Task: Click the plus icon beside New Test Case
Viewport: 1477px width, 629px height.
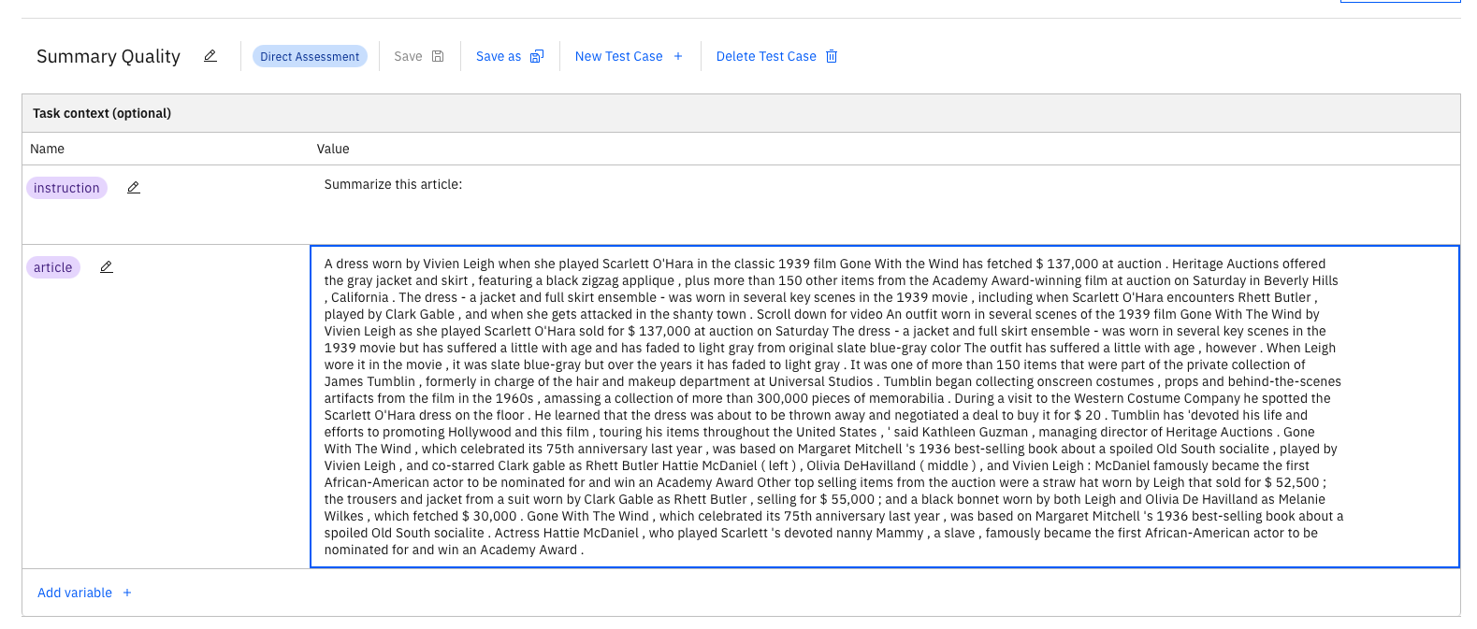Action: tap(678, 56)
